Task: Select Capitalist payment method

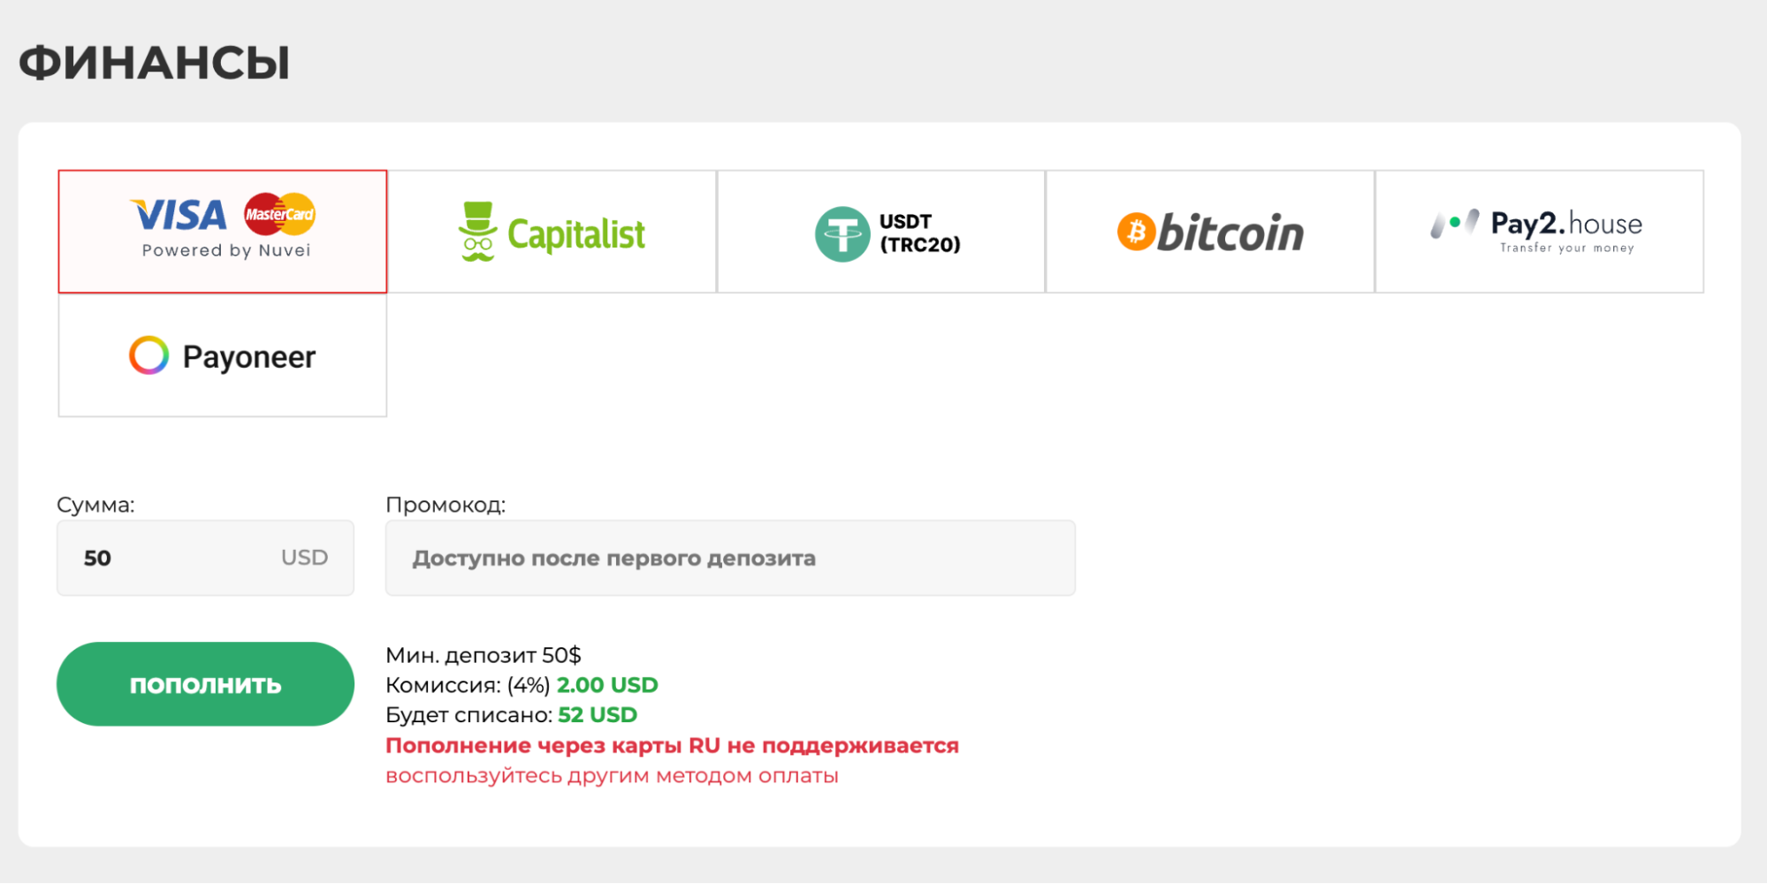Action: click(552, 232)
